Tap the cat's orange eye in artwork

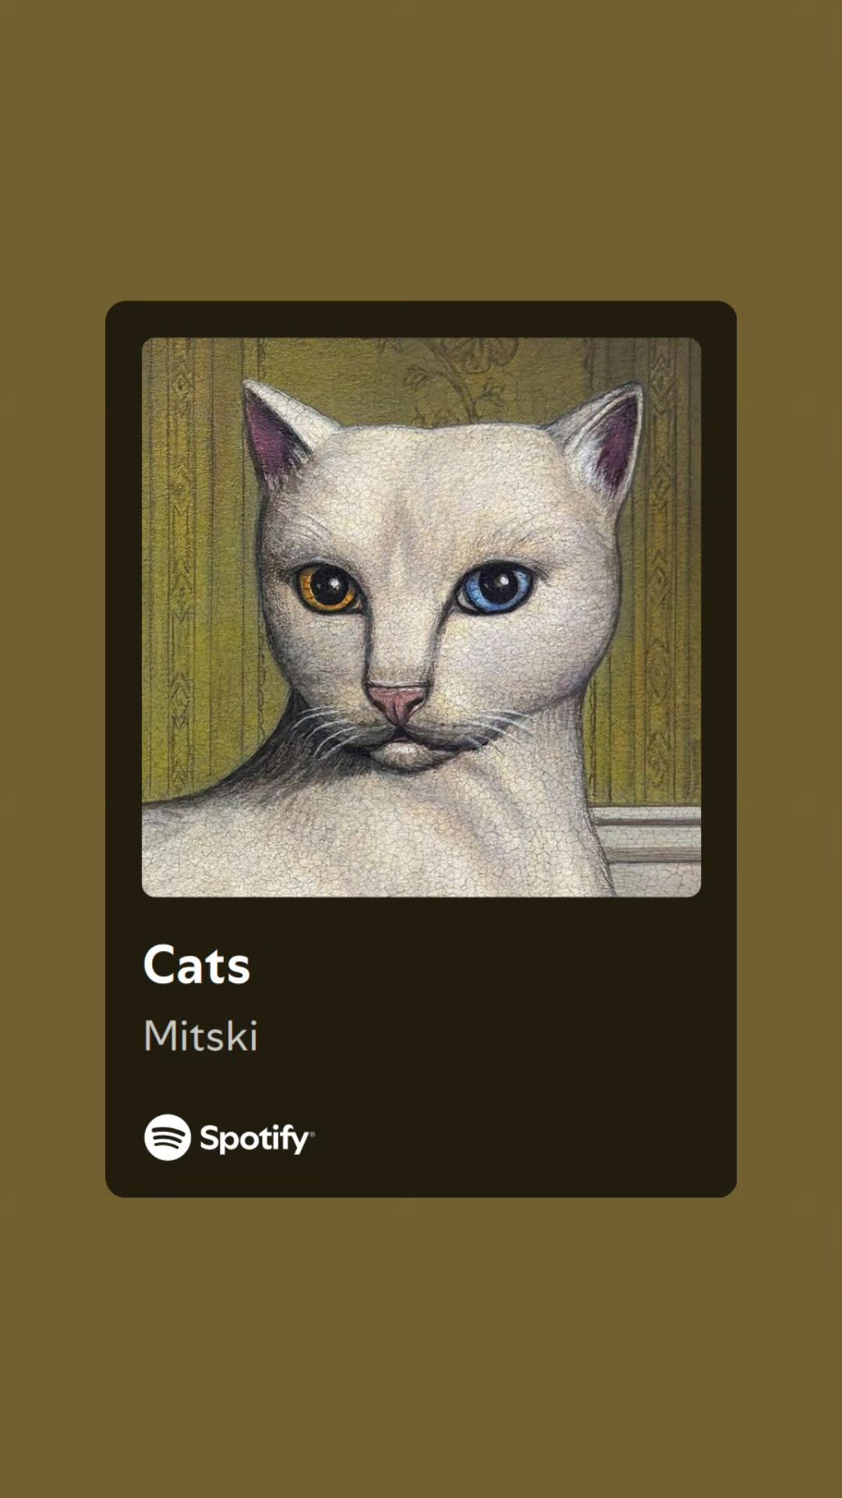[x=327, y=587]
